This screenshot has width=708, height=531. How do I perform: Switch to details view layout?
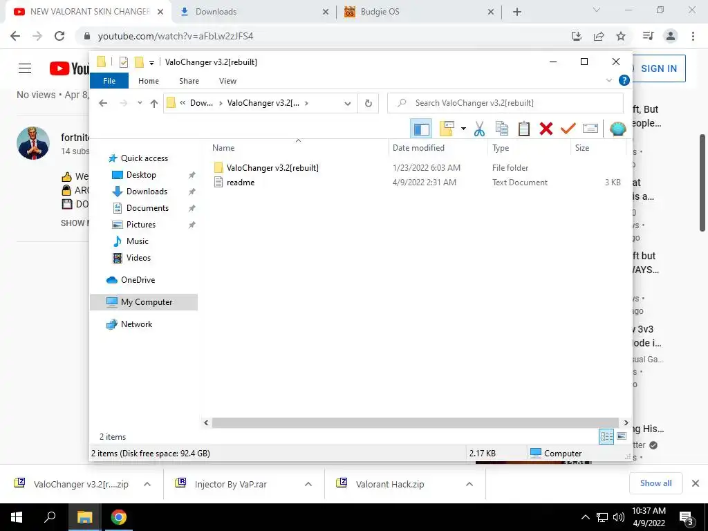(606, 436)
